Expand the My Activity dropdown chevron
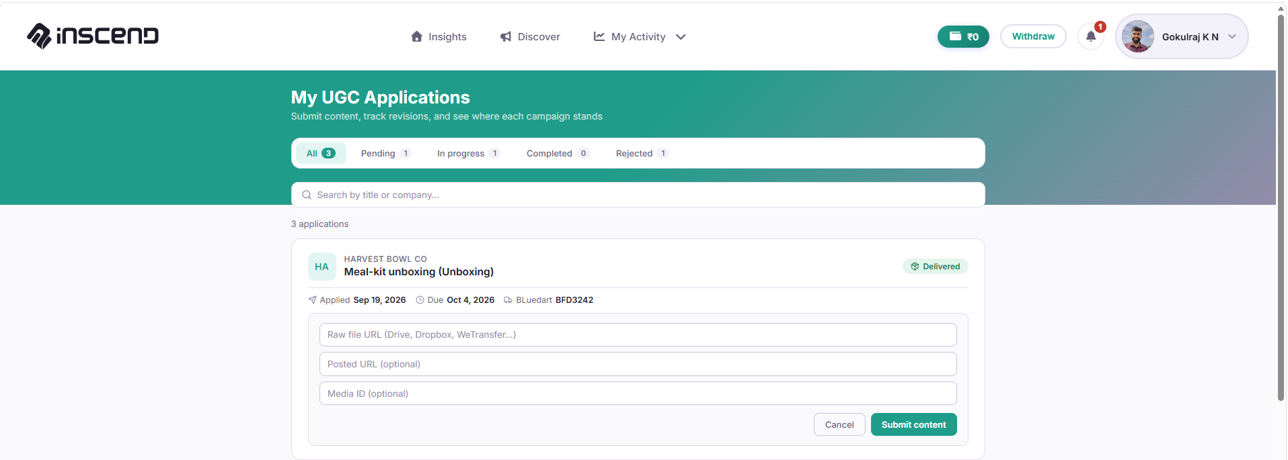 (x=681, y=37)
